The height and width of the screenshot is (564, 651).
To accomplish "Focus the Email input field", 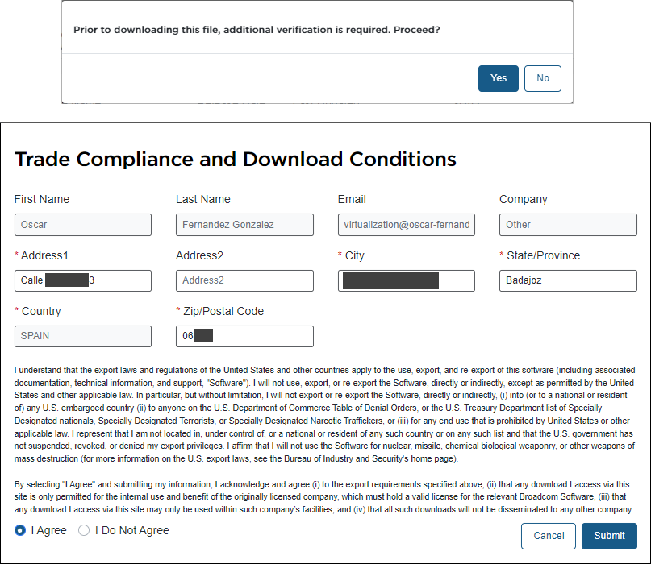I will pos(407,225).
